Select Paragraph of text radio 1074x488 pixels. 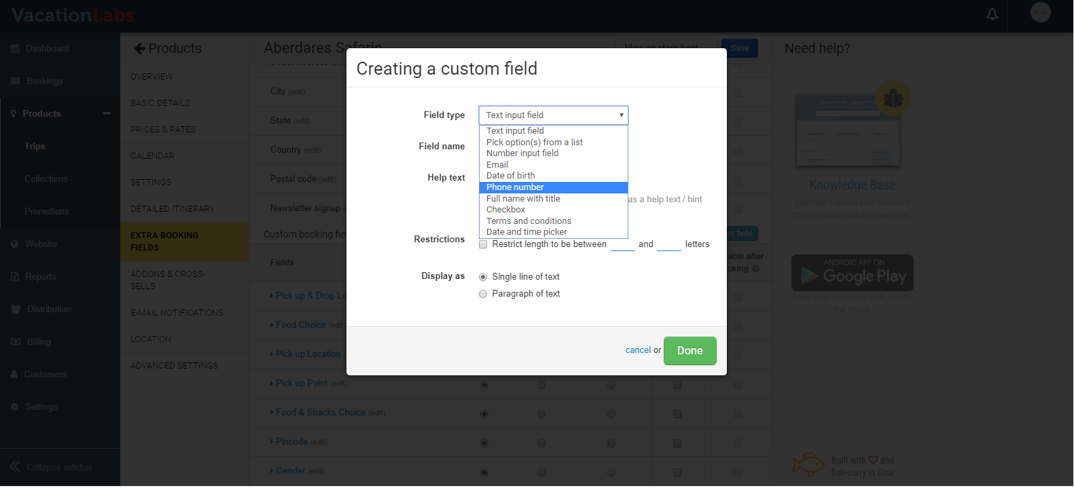pos(483,294)
